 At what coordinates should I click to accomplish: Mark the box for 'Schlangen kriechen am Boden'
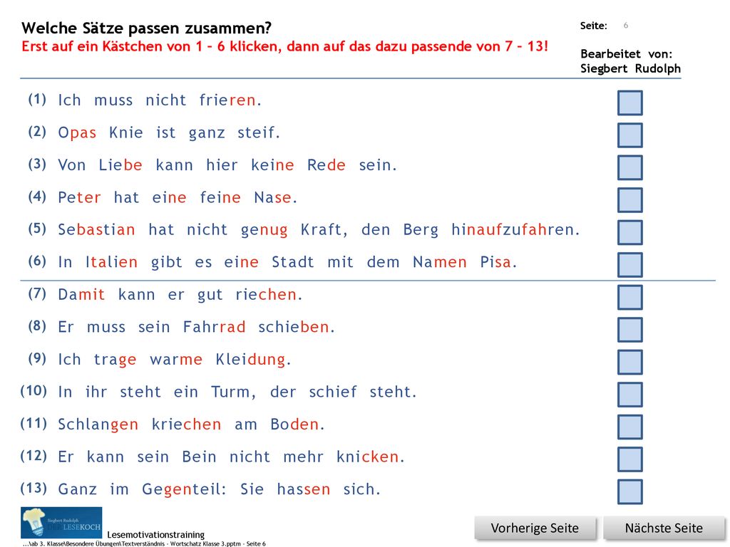coord(630,427)
